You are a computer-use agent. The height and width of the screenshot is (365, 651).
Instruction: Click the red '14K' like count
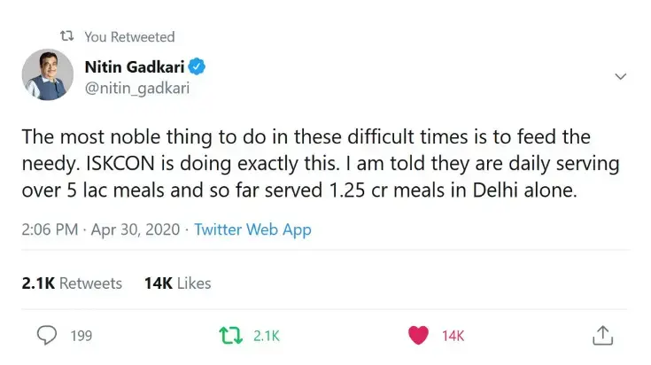click(453, 336)
